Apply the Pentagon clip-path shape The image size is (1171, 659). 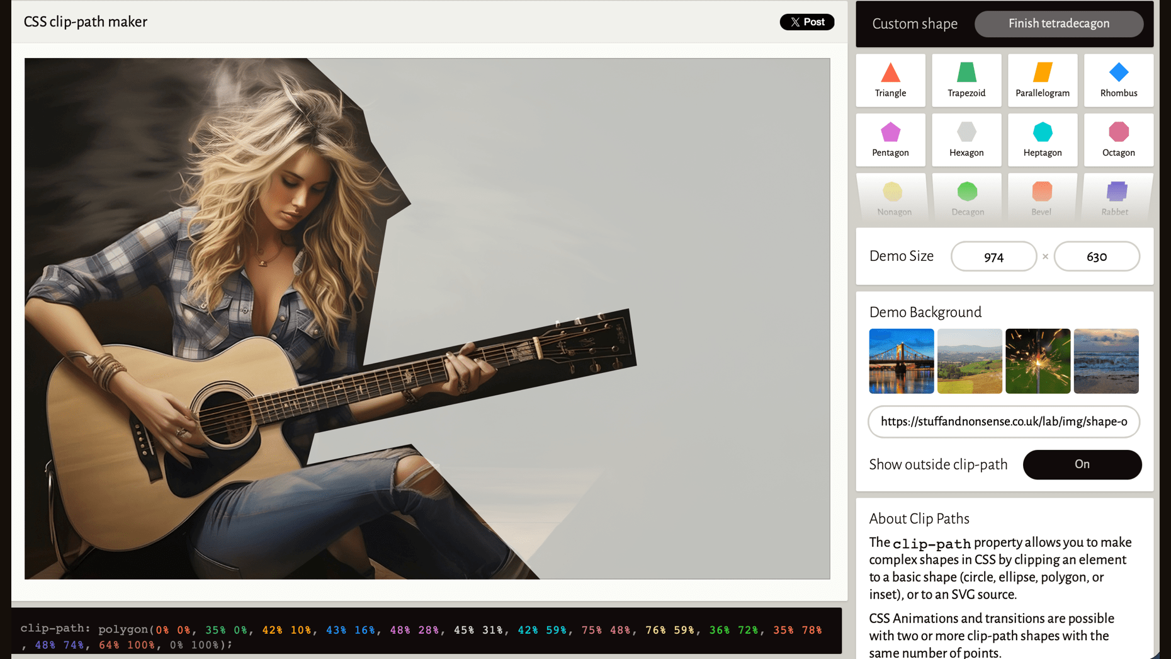coord(890,140)
